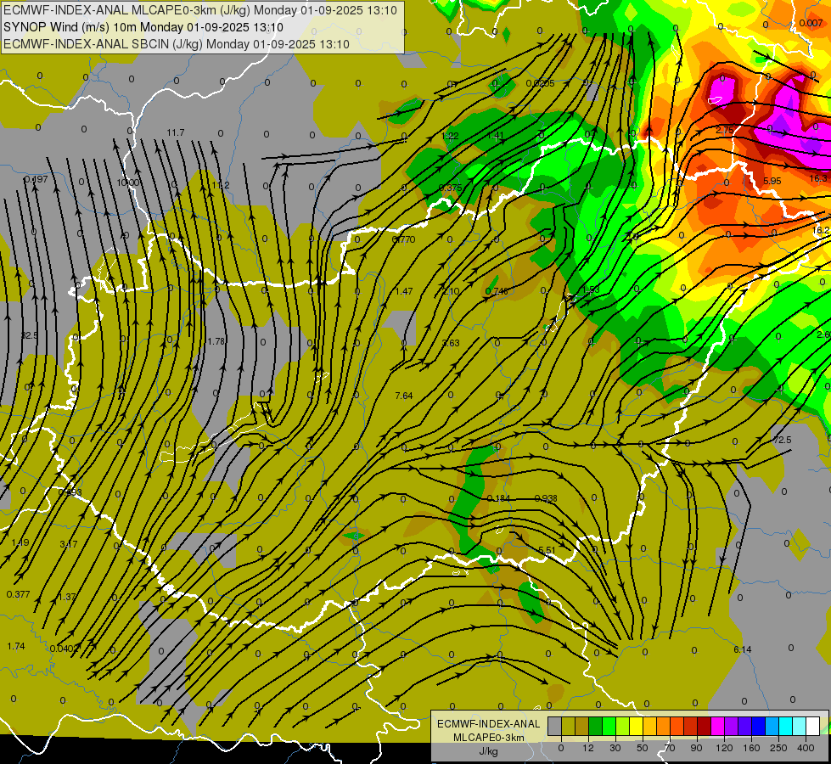Click the 30 tick label on the legend
The height and width of the screenshot is (764, 831).
pyautogui.click(x=615, y=748)
